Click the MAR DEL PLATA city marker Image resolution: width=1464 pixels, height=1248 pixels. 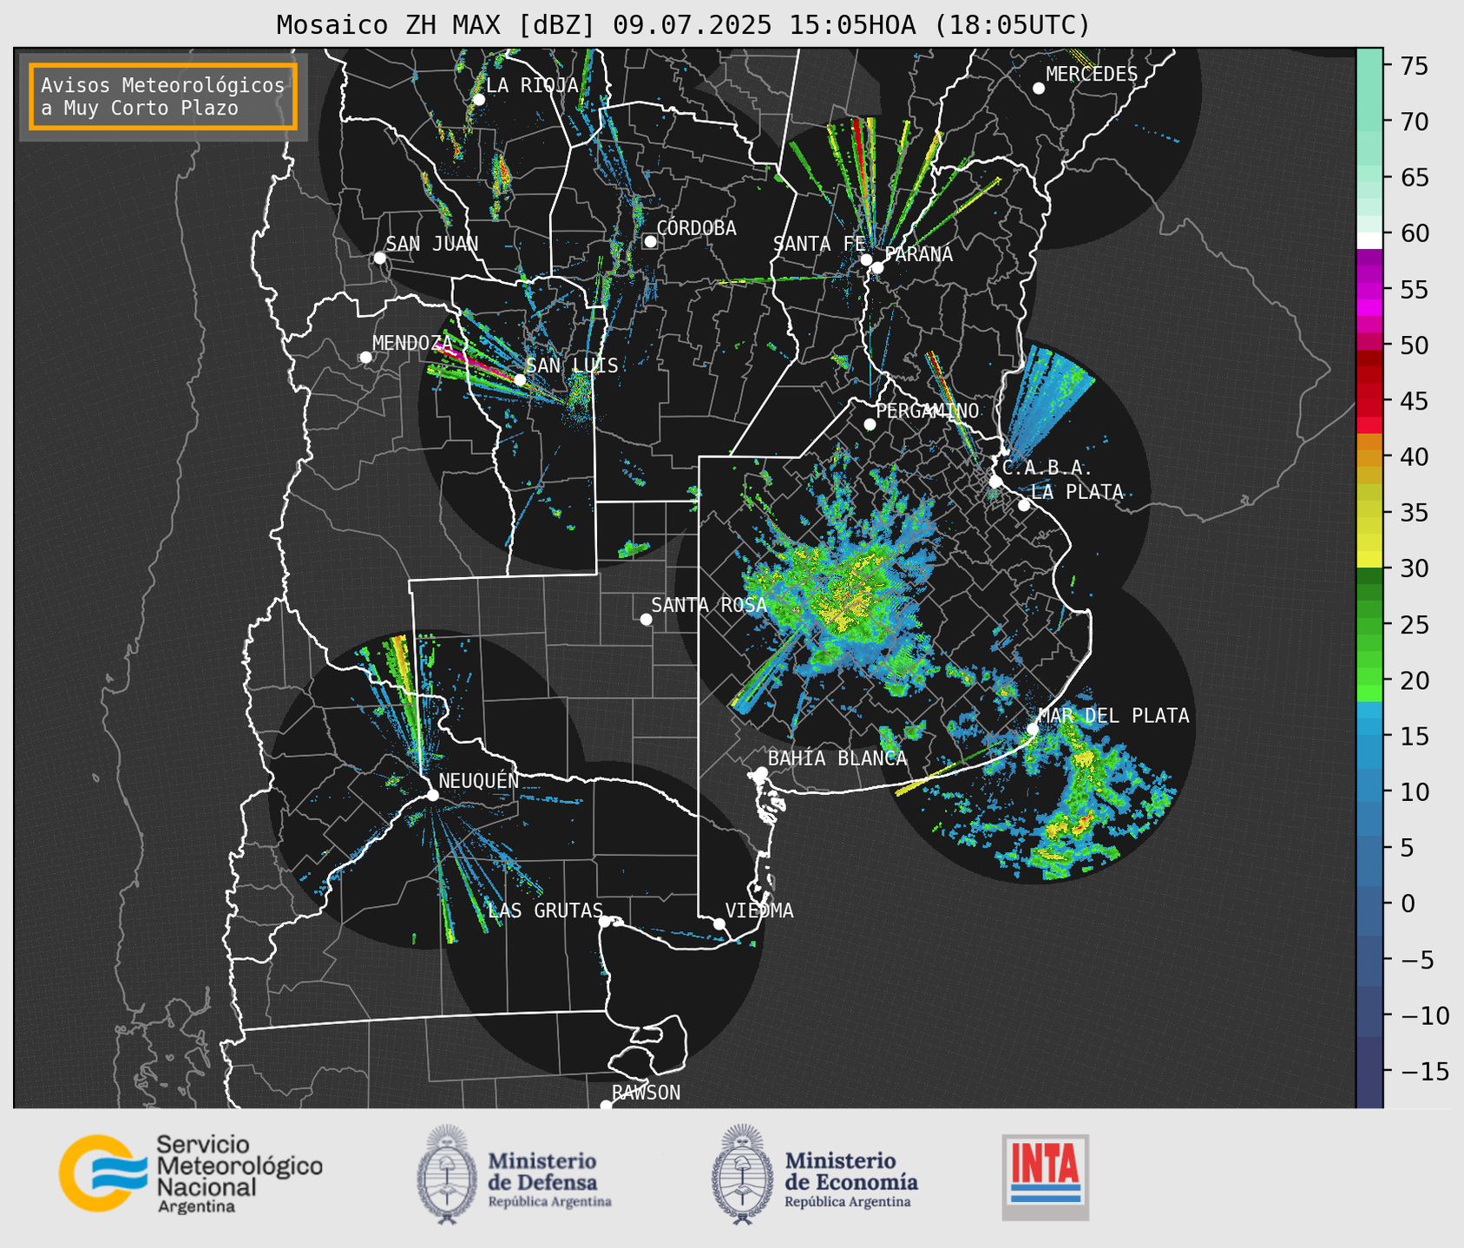click(1033, 729)
